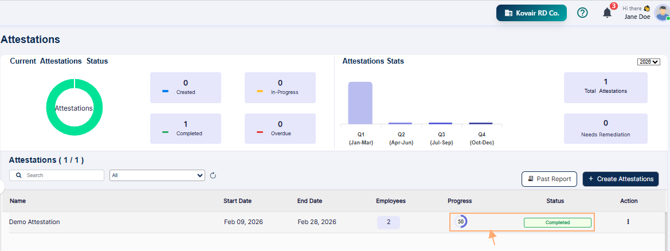This screenshot has width=670, height=251.
Task: Click the Q2 (Apr-Jun) bar
Action: tap(401, 123)
